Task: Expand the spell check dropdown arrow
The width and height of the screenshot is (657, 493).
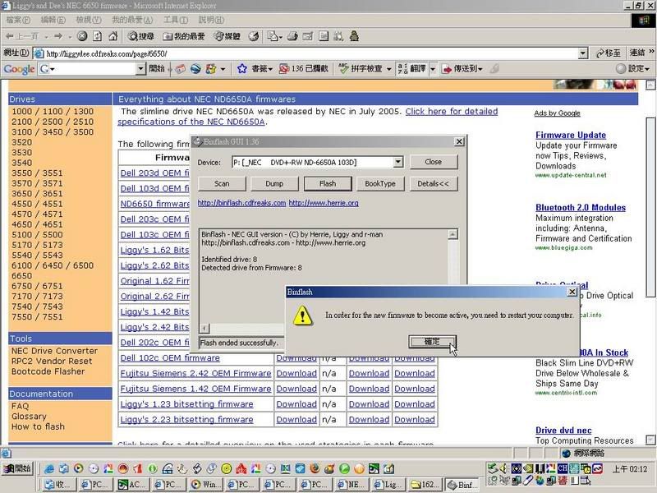Action: pyautogui.click(x=389, y=69)
